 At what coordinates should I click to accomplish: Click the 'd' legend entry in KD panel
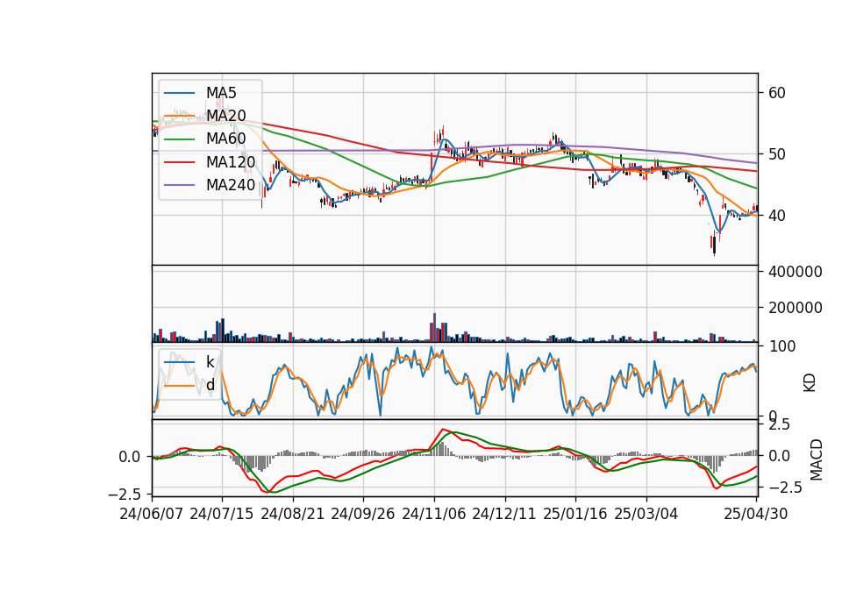click(x=210, y=385)
